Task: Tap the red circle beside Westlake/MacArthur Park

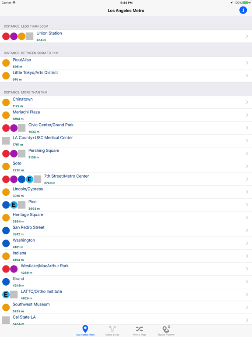Action: [x=6, y=269]
